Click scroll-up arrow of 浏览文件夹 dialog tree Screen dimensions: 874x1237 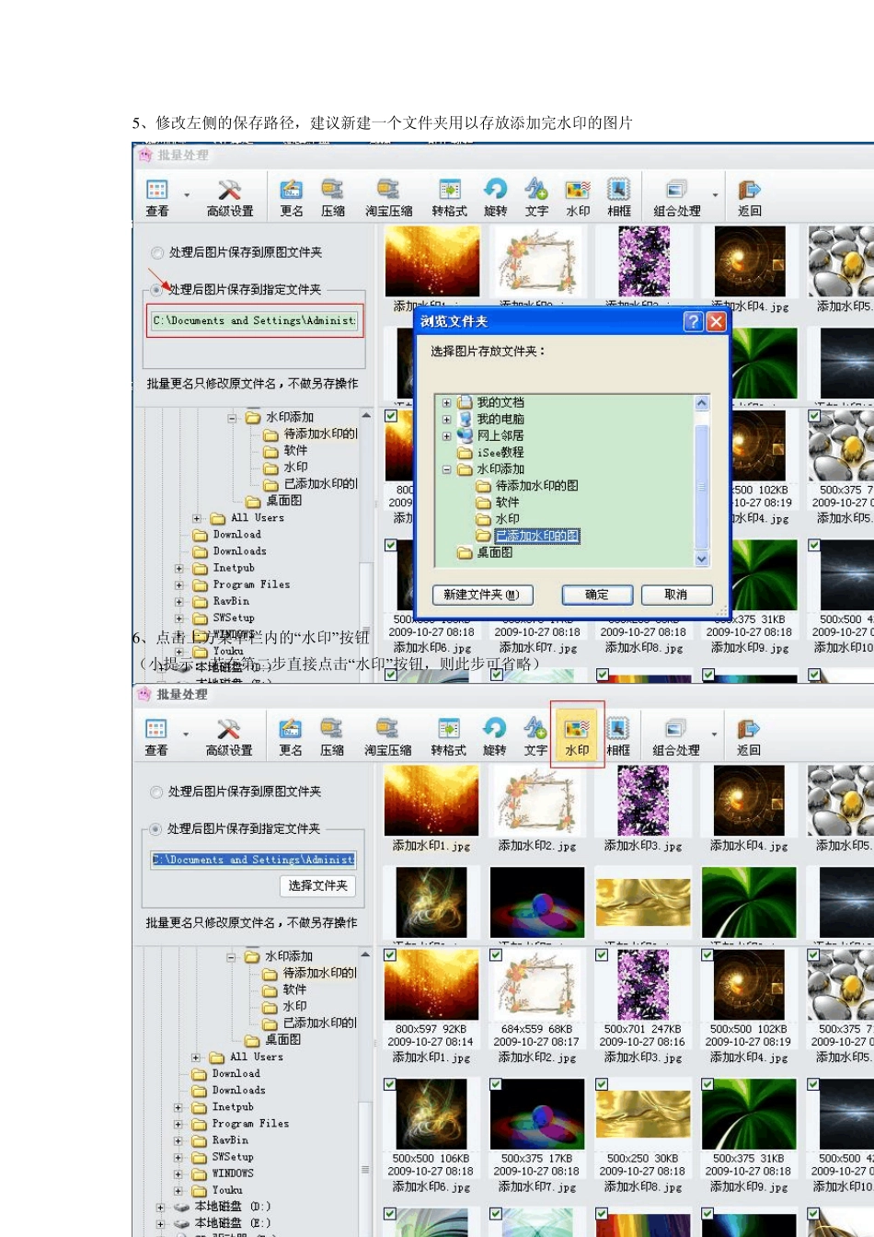click(702, 403)
